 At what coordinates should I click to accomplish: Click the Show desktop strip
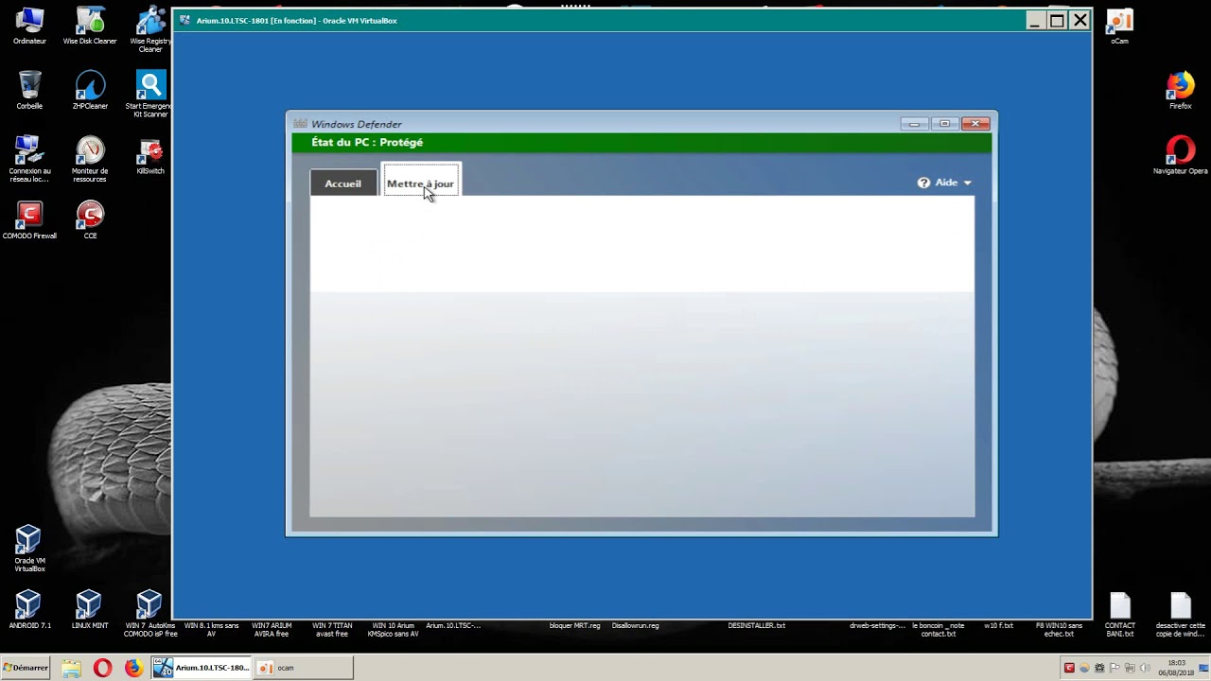[x=1204, y=668]
